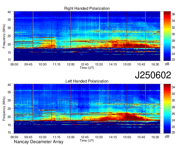This screenshot has width=178, height=145.
Task: Click the 26 value on lower color bar
Action: click(x=173, y=113)
